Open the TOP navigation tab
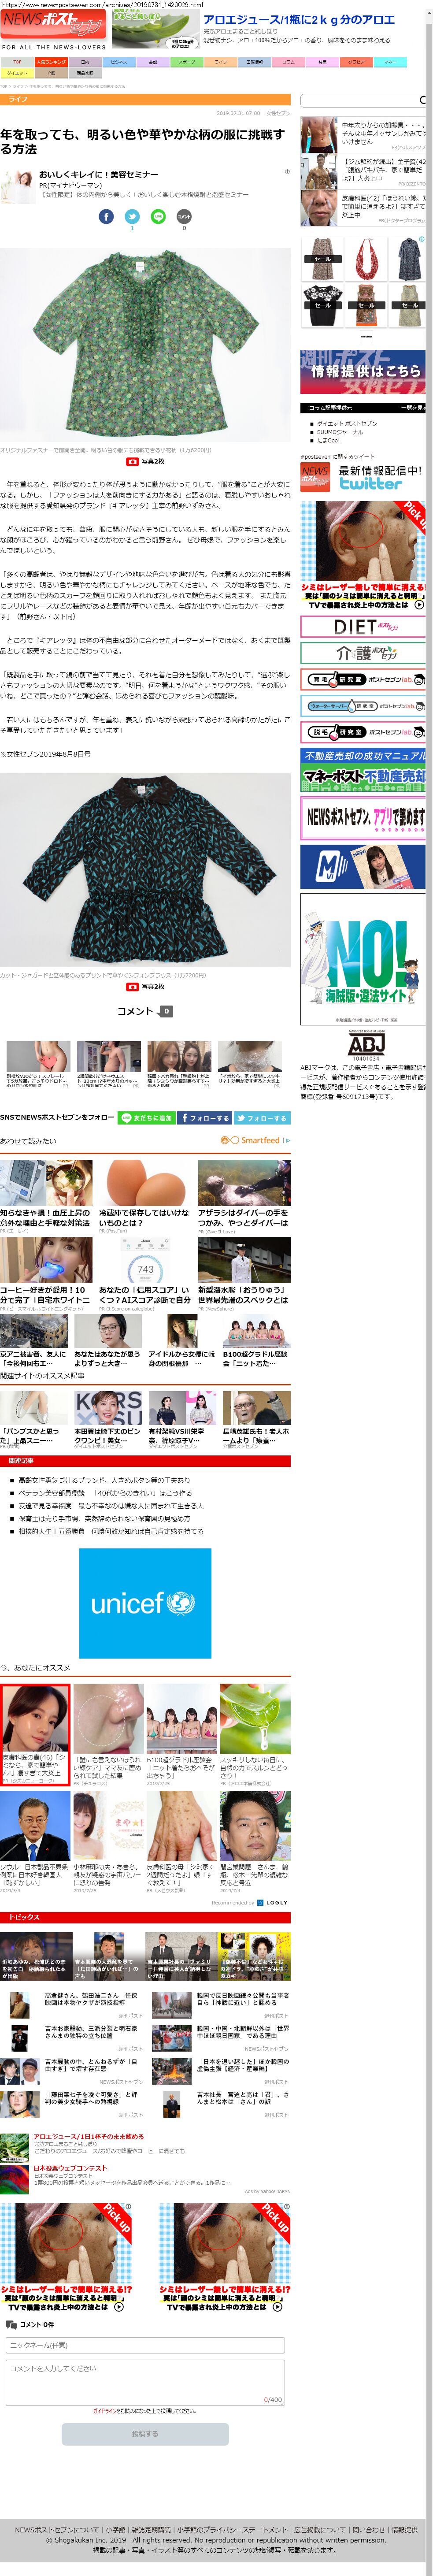 (x=17, y=62)
